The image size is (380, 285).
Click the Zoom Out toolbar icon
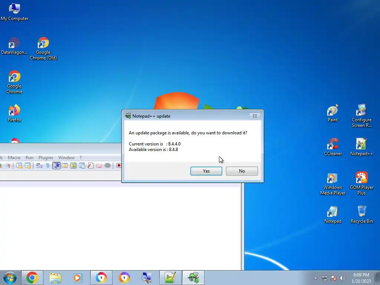click(8, 166)
